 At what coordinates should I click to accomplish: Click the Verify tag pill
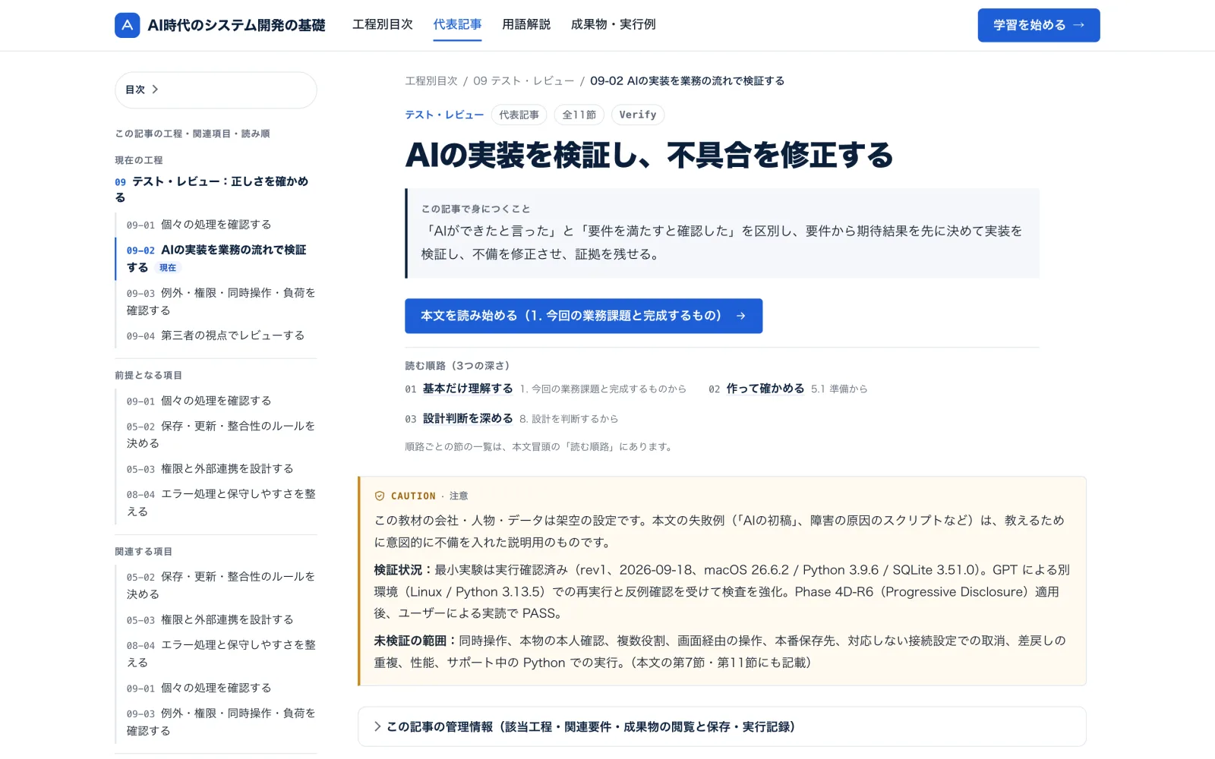638,115
